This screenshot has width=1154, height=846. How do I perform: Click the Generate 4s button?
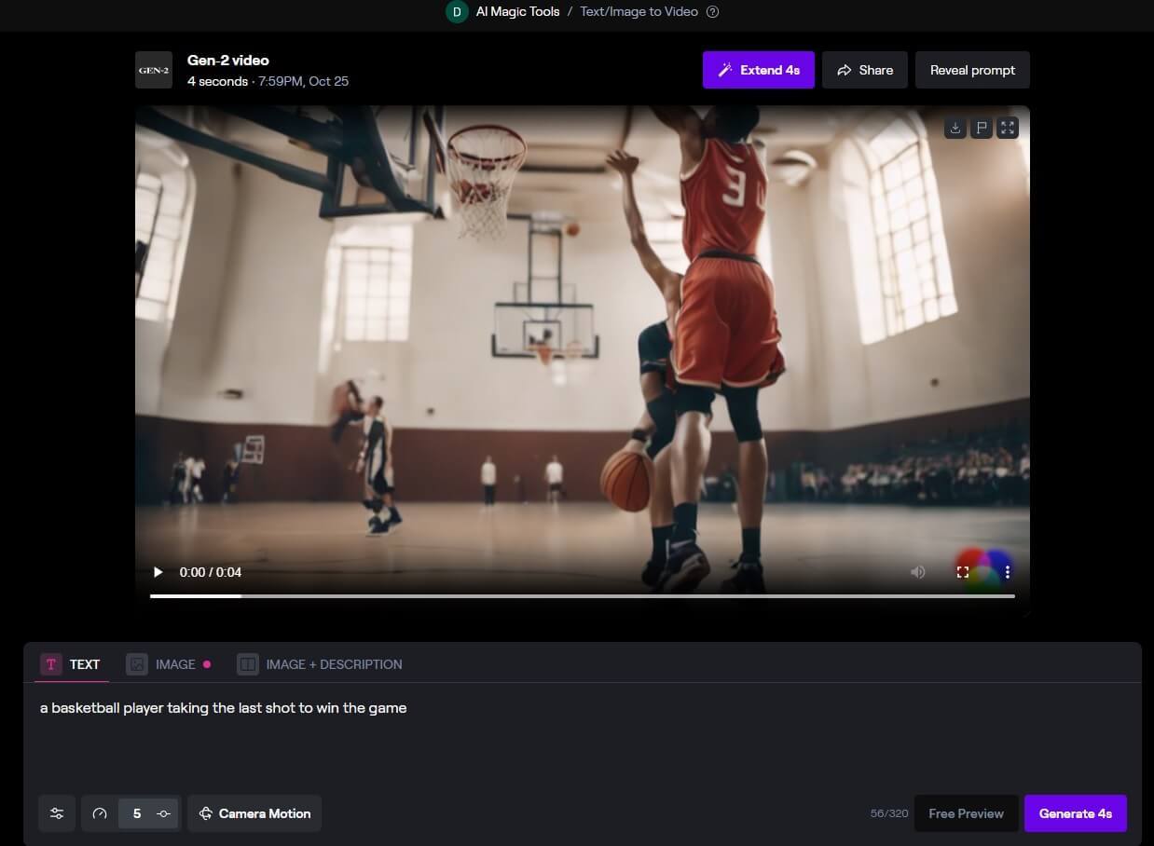pyautogui.click(x=1075, y=813)
